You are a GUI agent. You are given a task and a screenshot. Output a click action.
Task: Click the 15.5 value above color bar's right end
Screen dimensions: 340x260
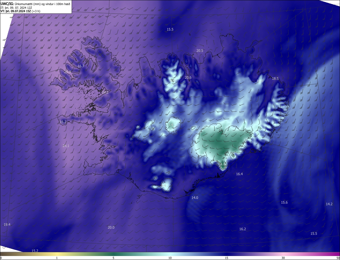click(314, 233)
